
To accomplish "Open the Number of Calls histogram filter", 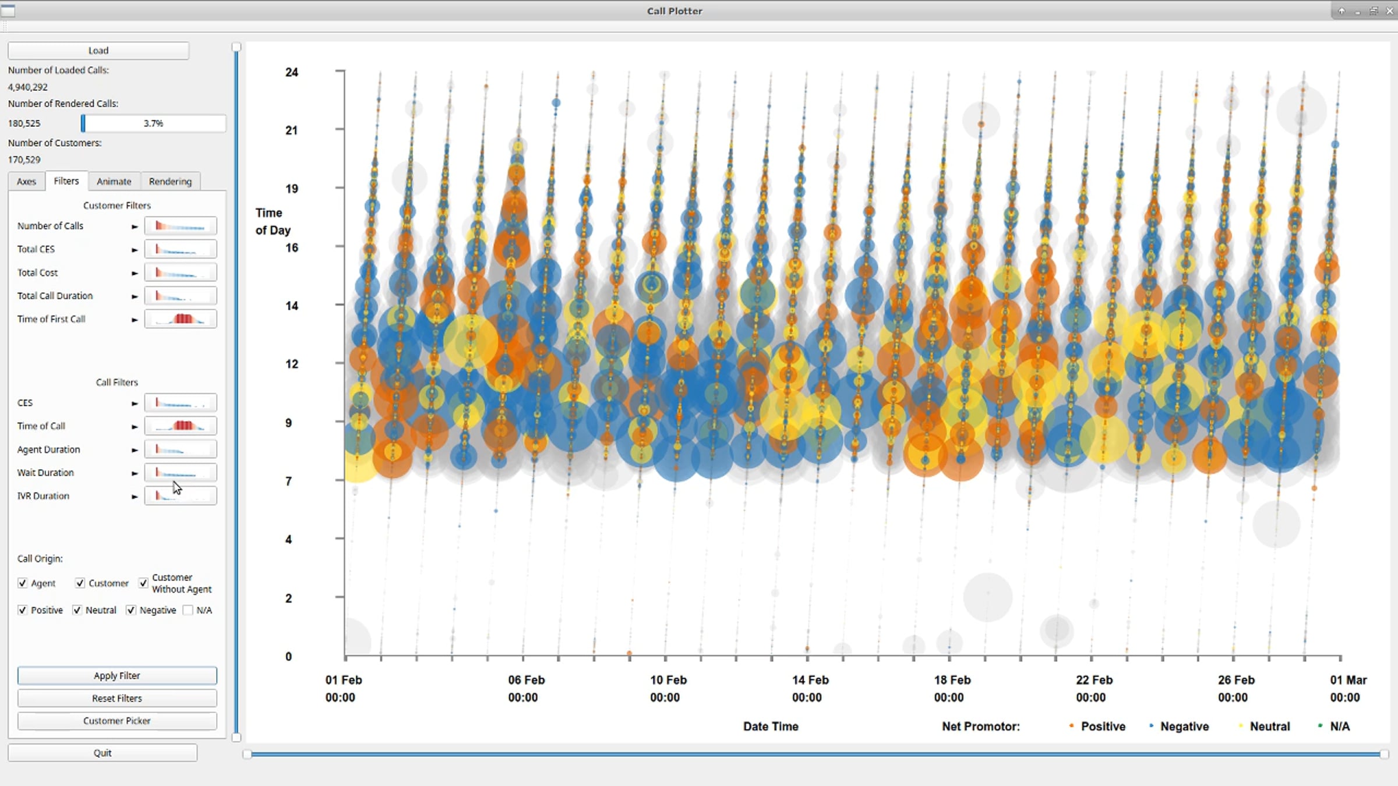I will point(181,226).
